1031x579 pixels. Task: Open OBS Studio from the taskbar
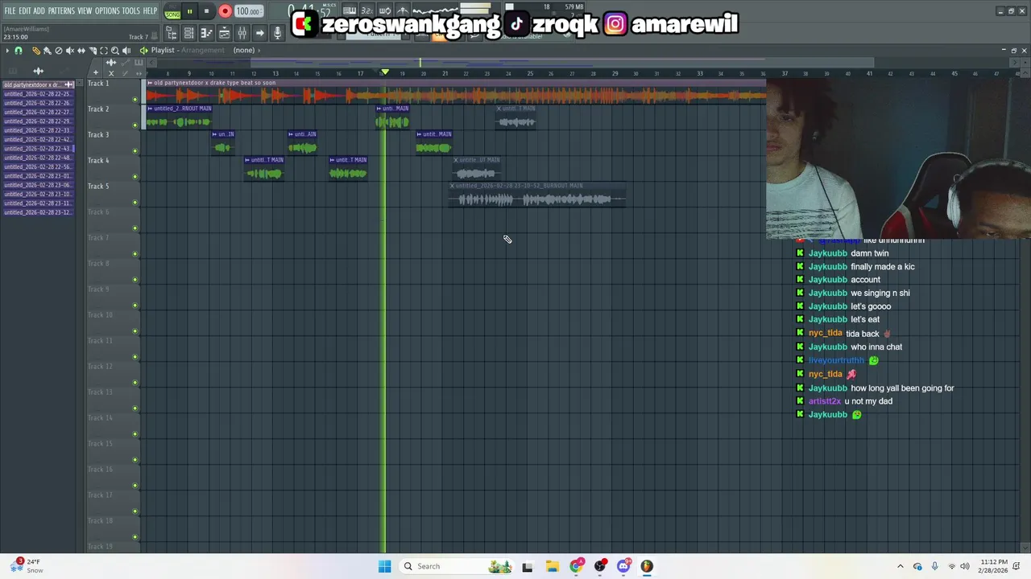(600, 566)
